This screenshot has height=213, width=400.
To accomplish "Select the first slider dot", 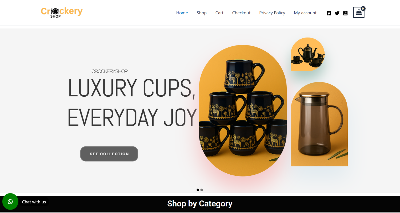I will (x=198, y=190).
